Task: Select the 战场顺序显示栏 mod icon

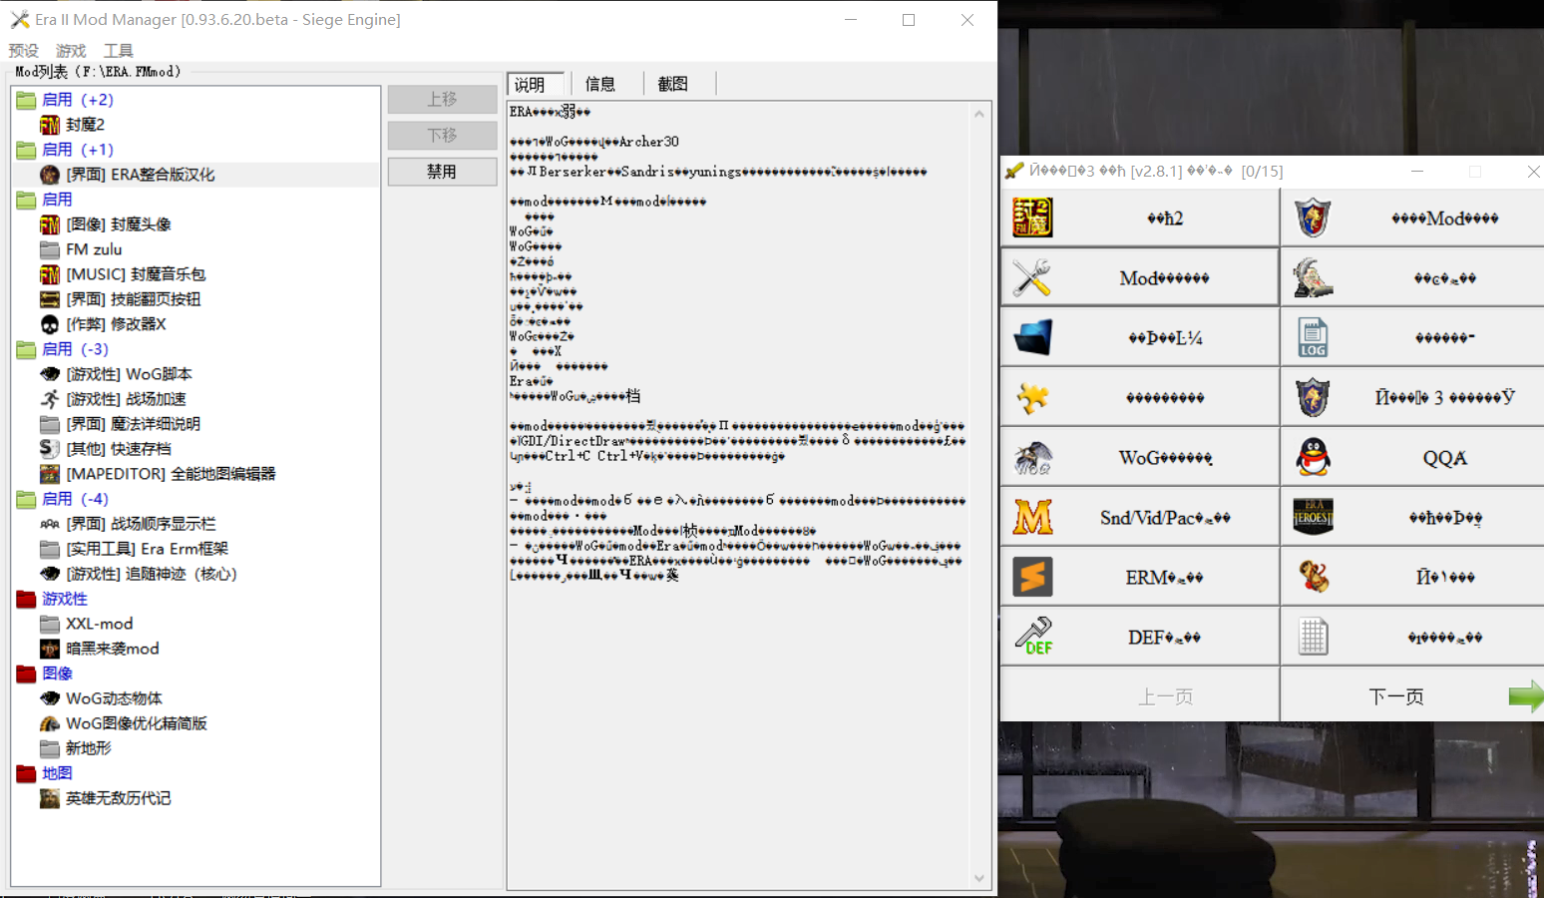Action: tap(50, 524)
